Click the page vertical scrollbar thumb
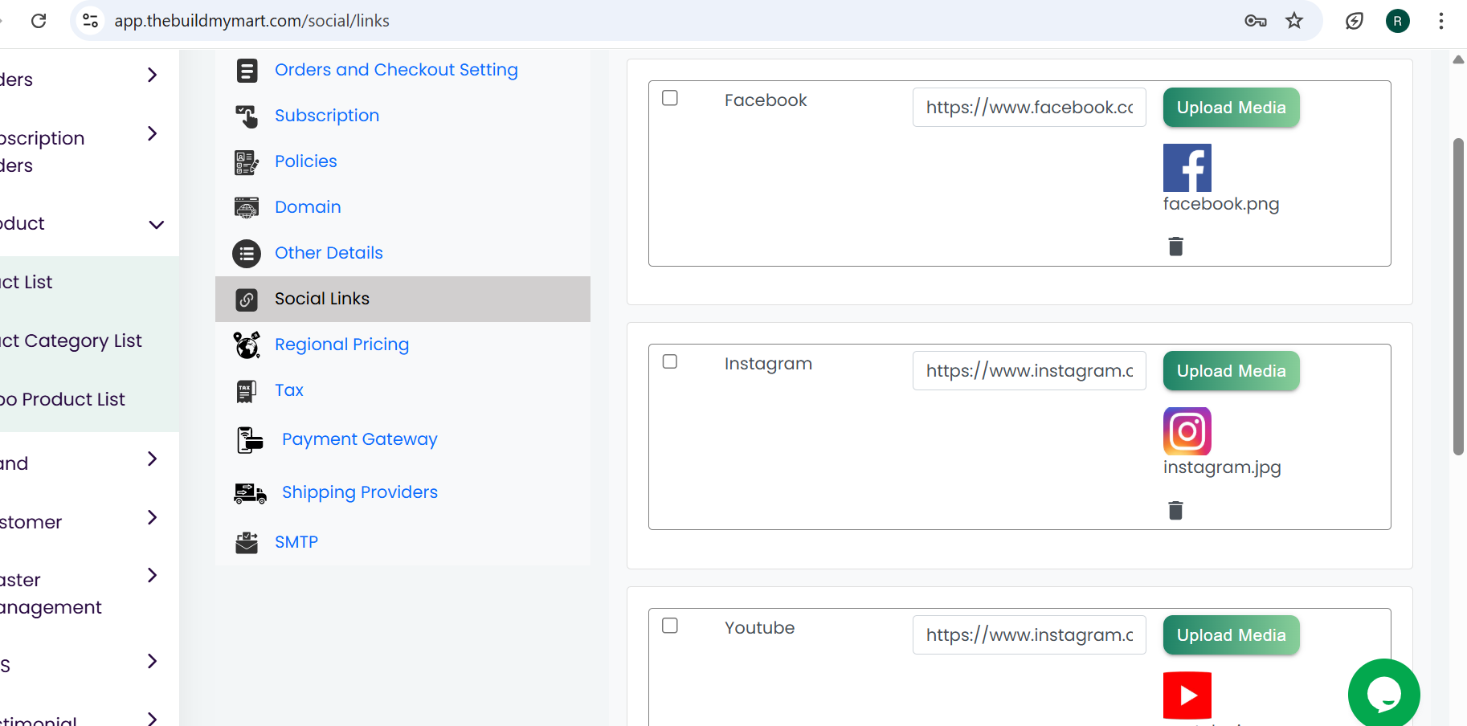This screenshot has width=1467, height=726. pos(1458,297)
